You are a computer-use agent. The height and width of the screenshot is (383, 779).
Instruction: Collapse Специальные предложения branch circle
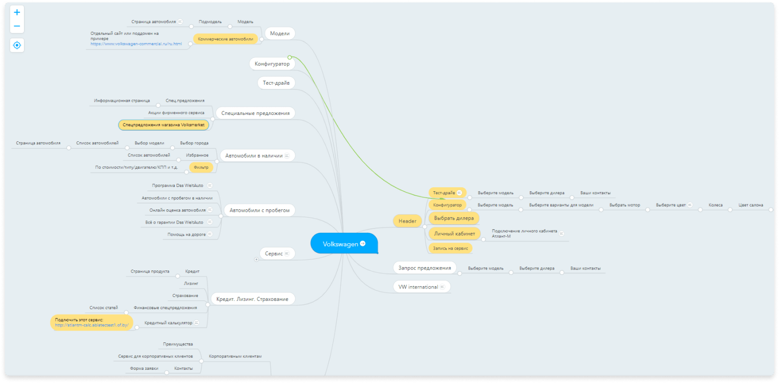coord(212,118)
